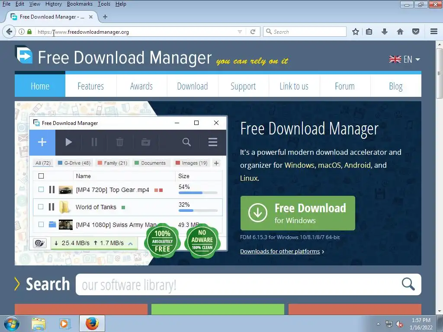Click the folder icon in FDM preview toolbar
The image size is (443, 332).
(x=146, y=142)
